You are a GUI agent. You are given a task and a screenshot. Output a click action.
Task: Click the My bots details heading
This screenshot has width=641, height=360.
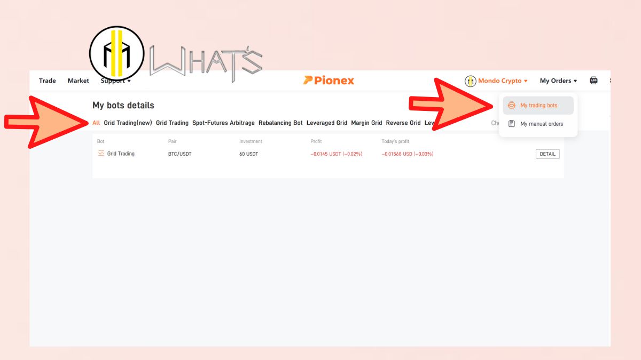(x=123, y=106)
